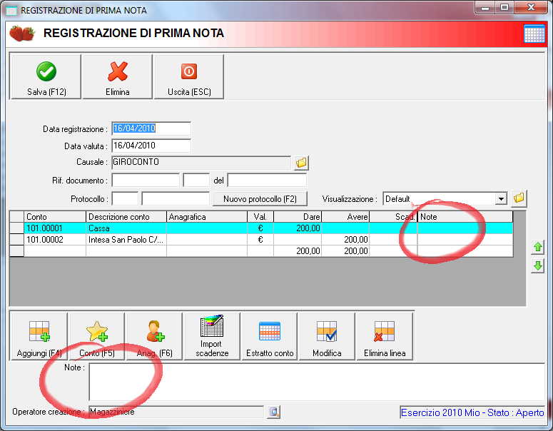This screenshot has height=431, width=553.
Task: Click the Scad. column header
Action: point(393,216)
